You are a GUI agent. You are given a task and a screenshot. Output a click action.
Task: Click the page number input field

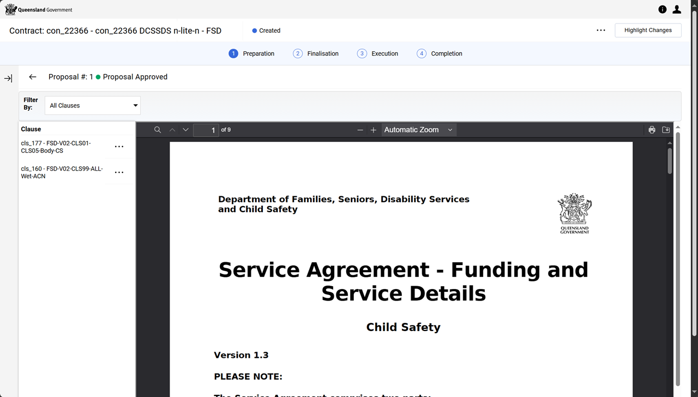[x=206, y=130]
